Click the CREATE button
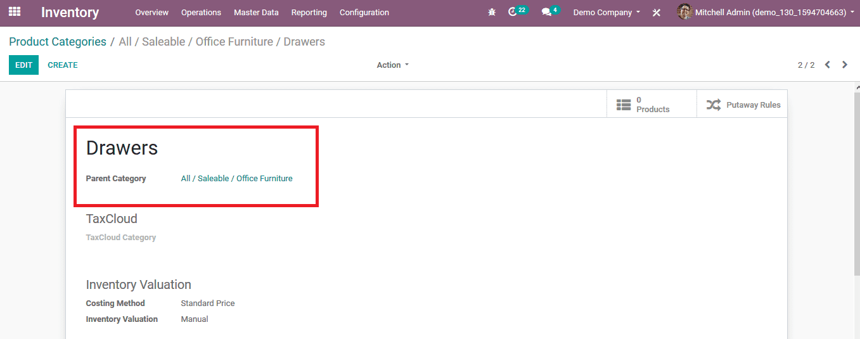The image size is (860, 339). click(x=63, y=65)
